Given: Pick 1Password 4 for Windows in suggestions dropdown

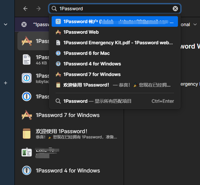Looking at the screenshot, I should coord(92,64).
